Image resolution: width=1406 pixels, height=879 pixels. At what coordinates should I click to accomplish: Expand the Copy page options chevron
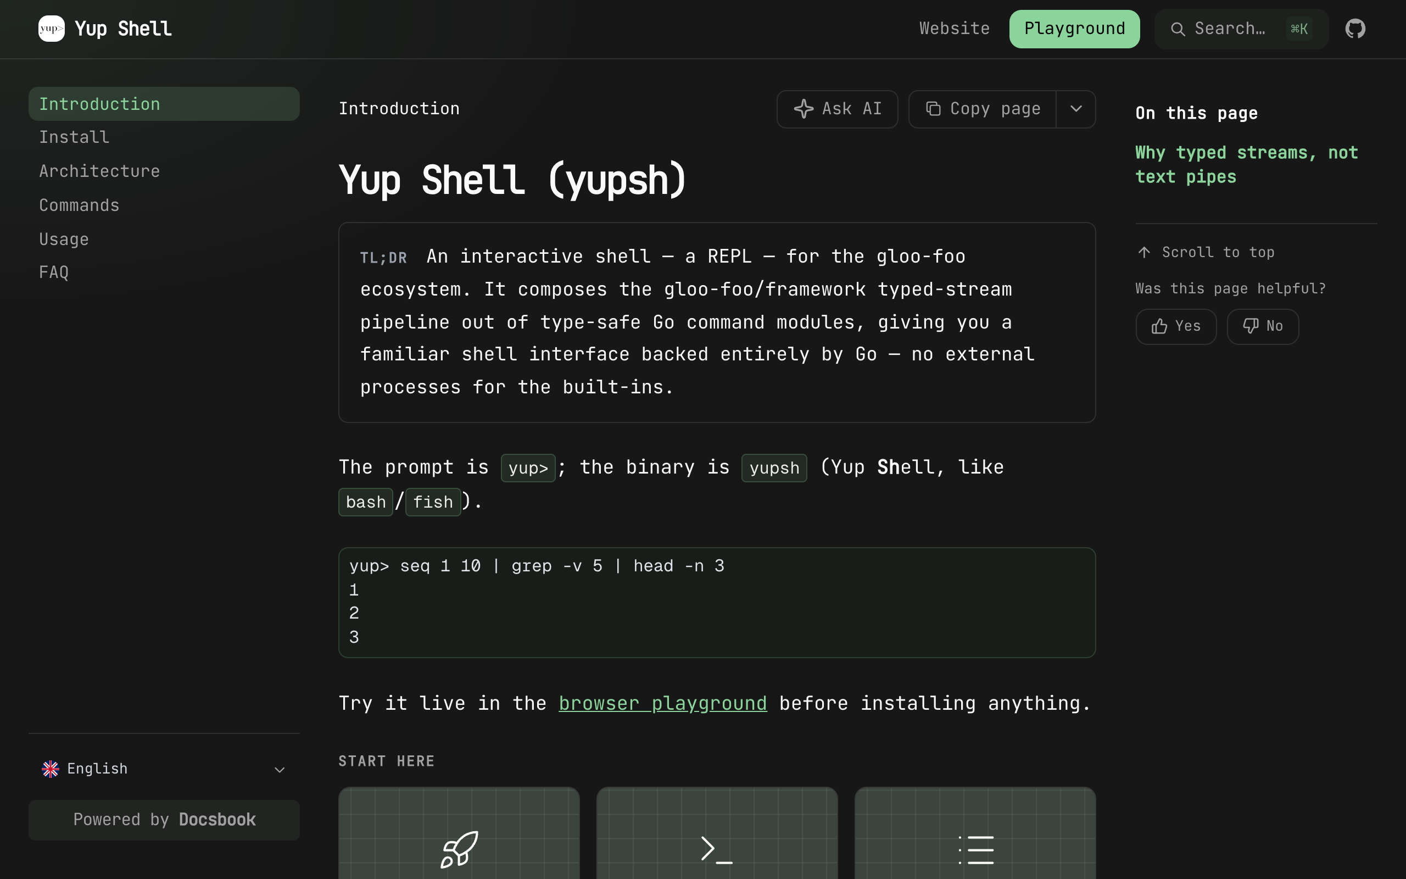(x=1076, y=109)
